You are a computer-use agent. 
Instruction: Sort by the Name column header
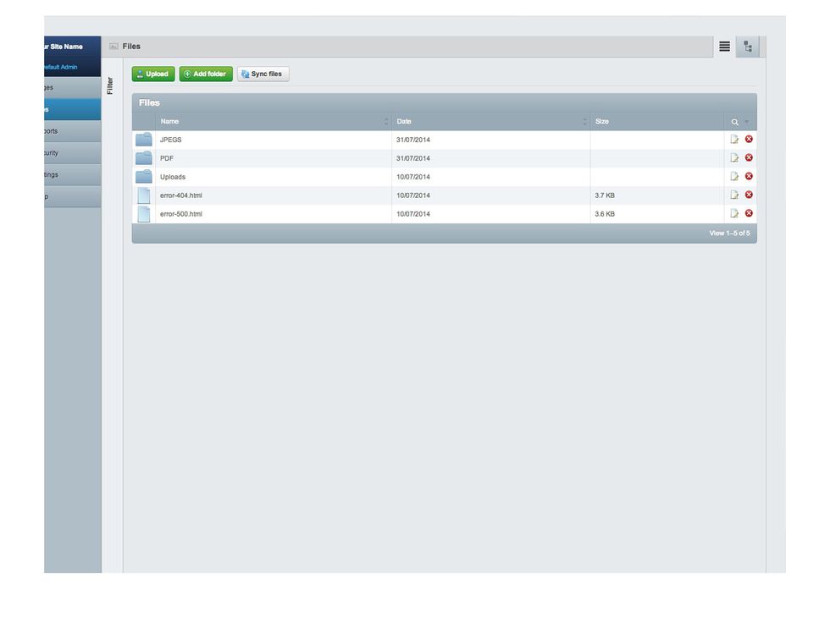pos(169,122)
